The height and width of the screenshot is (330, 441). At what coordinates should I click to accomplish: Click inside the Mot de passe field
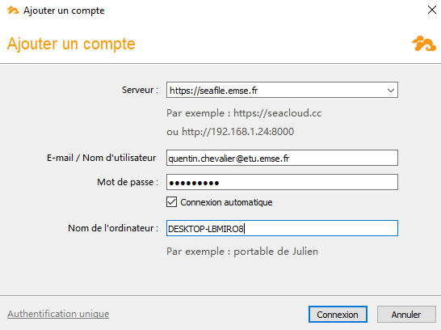(x=282, y=182)
